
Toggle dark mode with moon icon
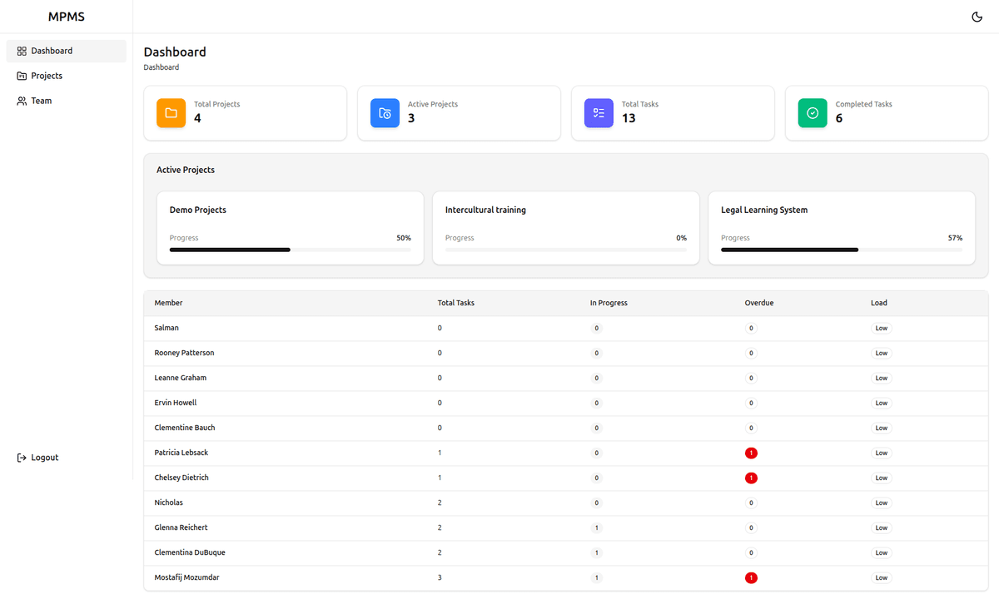pyautogui.click(x=977, y=17)
